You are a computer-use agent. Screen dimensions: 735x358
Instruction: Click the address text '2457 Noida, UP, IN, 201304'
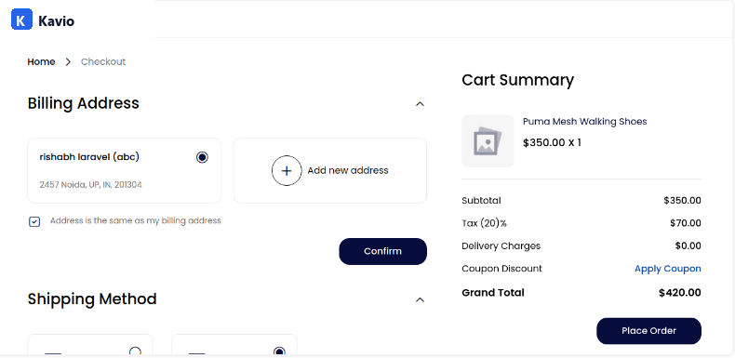[x=91, y=185]
